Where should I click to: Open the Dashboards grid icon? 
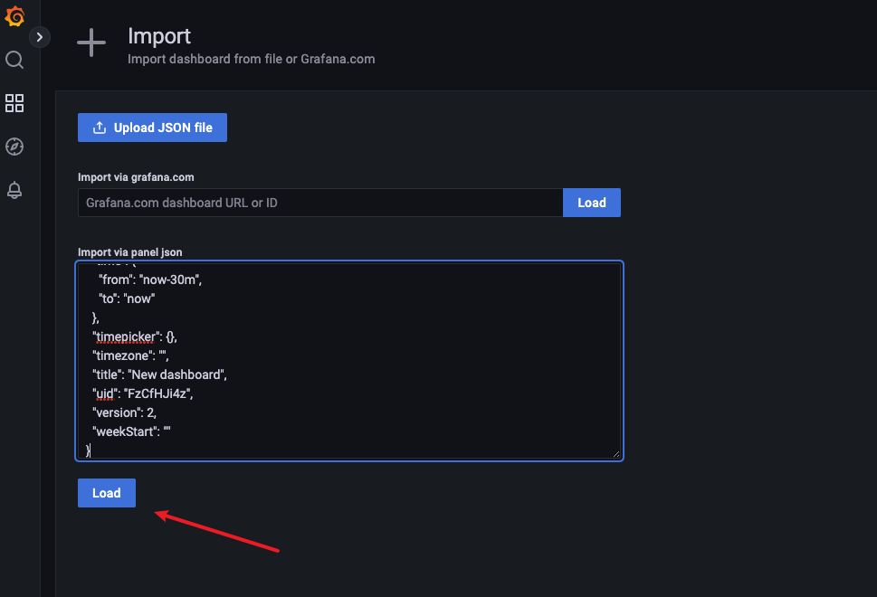pos(14,103)
